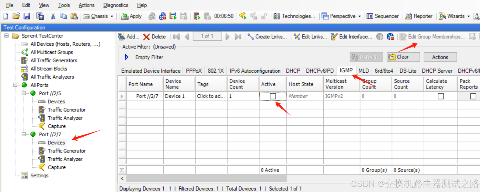Collapse the All Ports tree node

pyautogui.click(x=15, y=85)
